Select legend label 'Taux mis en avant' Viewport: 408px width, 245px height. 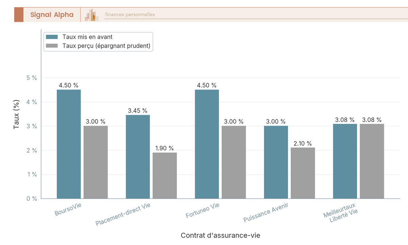tap(87, 37)
